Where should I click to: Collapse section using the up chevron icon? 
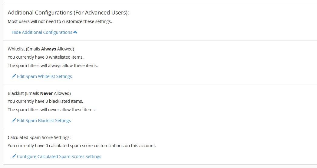[75, 32]
